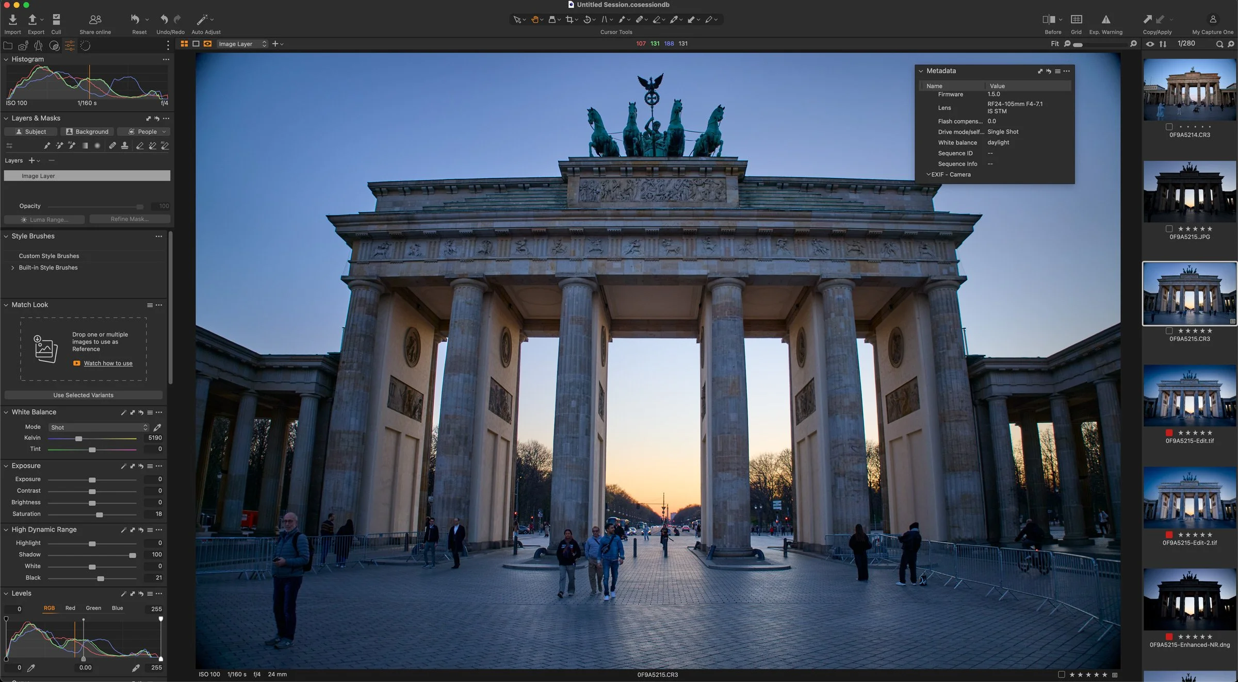Click the Use Selected Variants button
Viewport: 1238px width, 682px height.
click(x=83, y=395)
